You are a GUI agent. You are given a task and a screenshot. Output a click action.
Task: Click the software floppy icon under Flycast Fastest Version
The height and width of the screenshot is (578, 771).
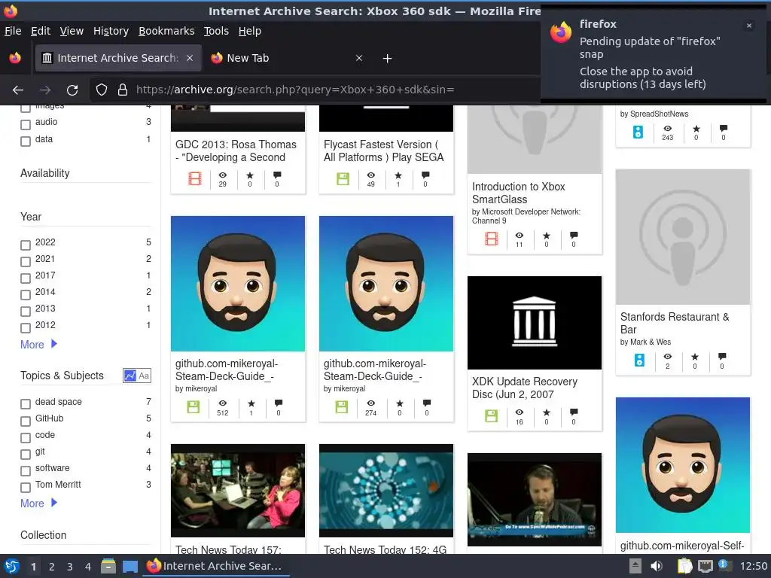tap(343, 178)
